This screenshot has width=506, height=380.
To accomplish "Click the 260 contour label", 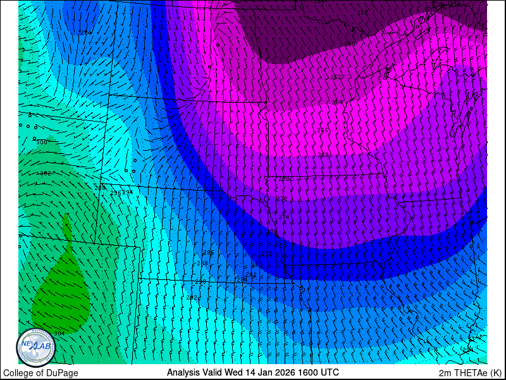I will click(x=350, y=44).
